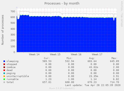
Task: Click the 300 y-axis tick label
Action: click(13, 35)
